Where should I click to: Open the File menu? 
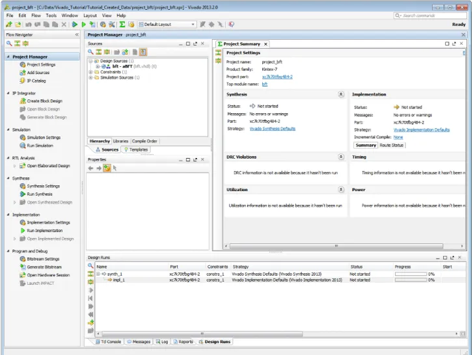tap(10, 16)
